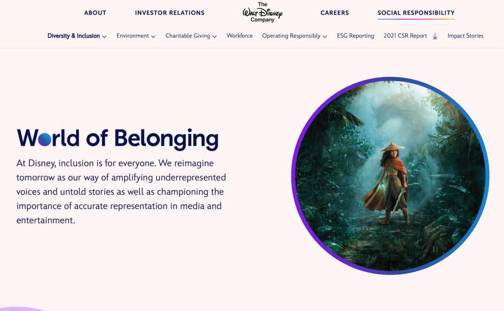Click the gradient globe in World heading
The height and width of the screenshot is (311, 504).
click(x=45, y=140)
